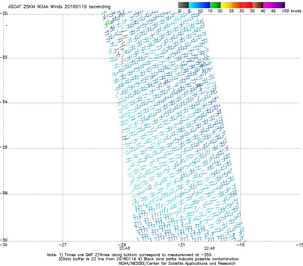The image size is (303, 266).
Task: Click the '>50 knots' legend label
Action: point(291,11)
